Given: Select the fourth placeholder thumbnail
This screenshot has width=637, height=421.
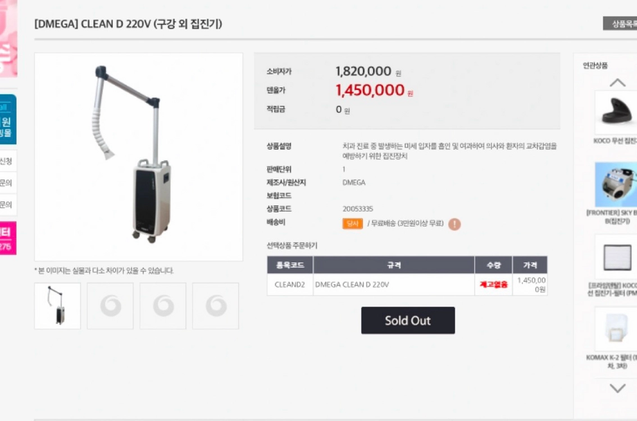Looking at the screenshot, I should pos(216,306).
